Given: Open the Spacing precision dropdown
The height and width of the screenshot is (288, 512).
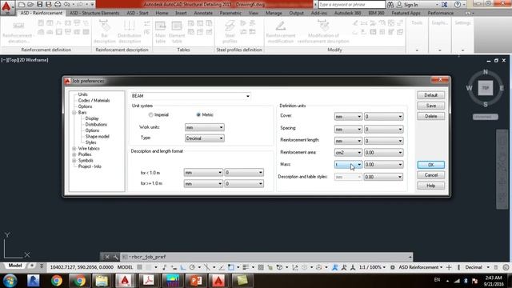Looking at the screenshot, I should tap(384, 130).
